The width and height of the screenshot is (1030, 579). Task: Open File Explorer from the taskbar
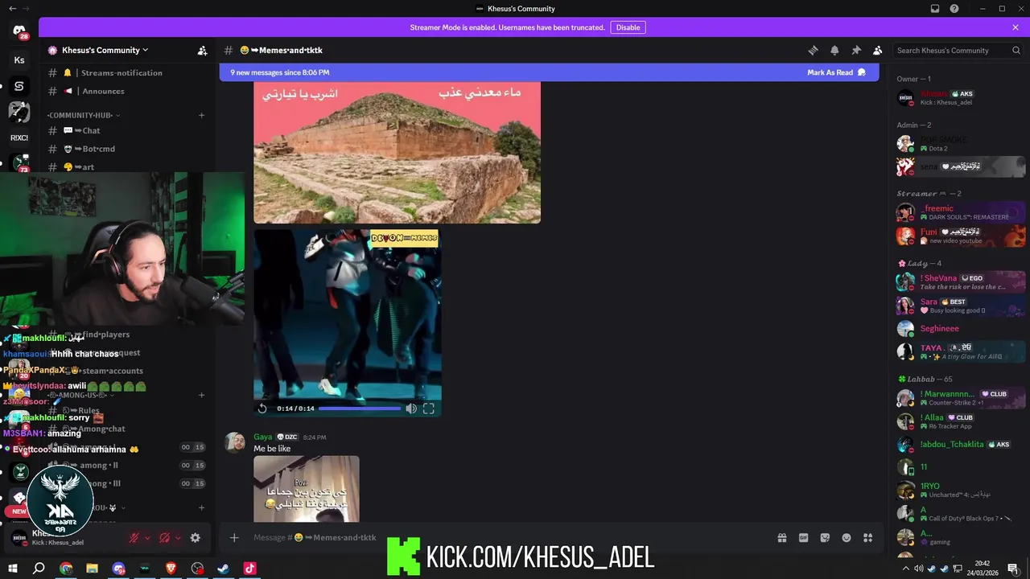point(92,569)
